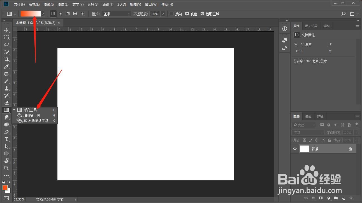Select the Eyedropper tool
Screen dimensions: 362x203
click(6, 66)
